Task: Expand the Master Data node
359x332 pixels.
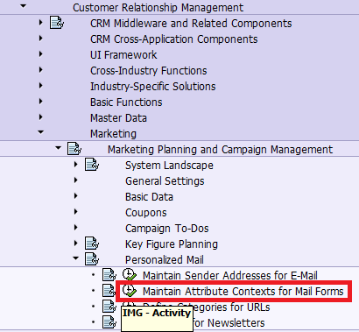Action: (x=41, y=117)
